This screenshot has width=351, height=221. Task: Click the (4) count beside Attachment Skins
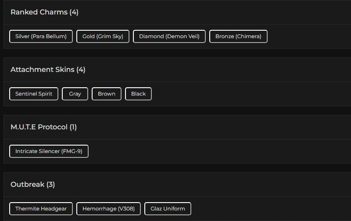81,70
